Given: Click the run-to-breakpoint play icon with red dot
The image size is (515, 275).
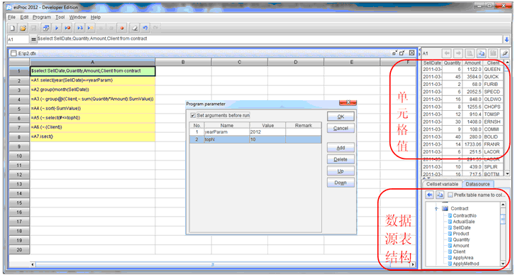Looking at the screenshot, I should coord(67,28).
